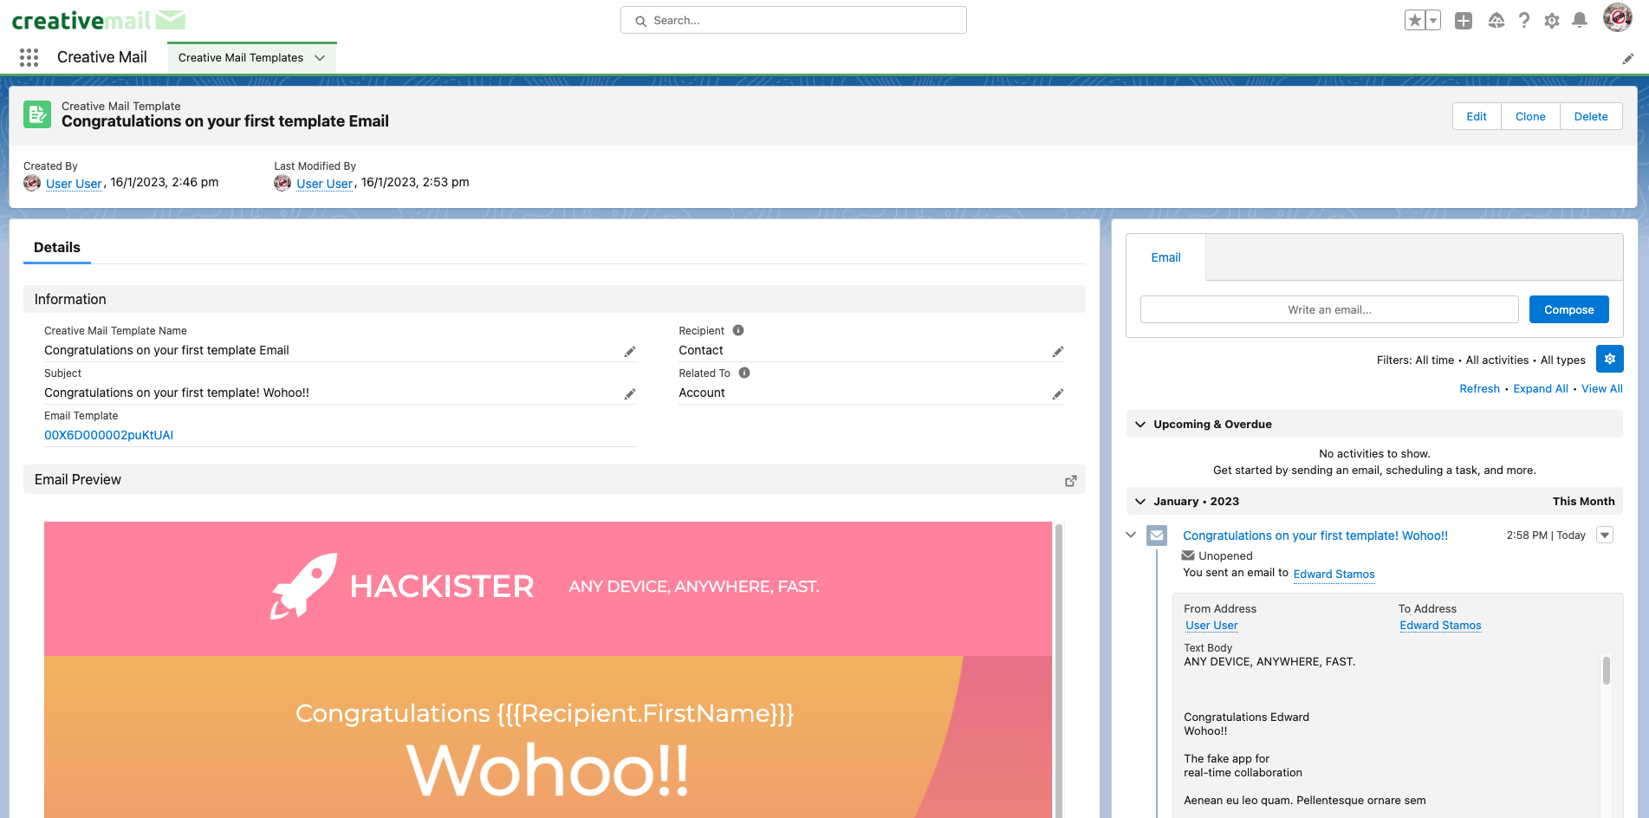This screenshot has width=1649, height=818.
Task: Collapse the Upcoming & Overdue section
Action: (x=1140, y=425)
